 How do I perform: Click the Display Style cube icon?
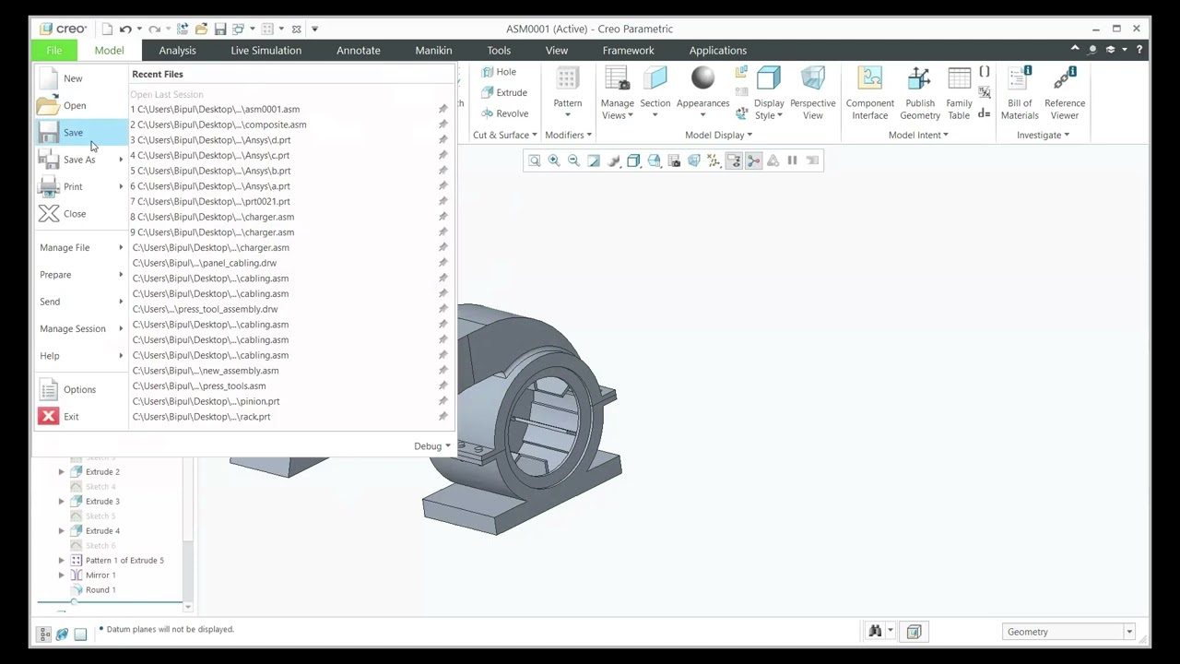click(769, 79)
